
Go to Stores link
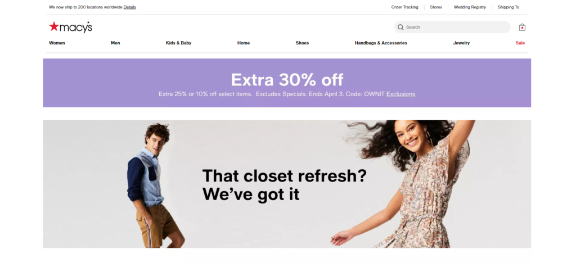click(x=436, y=7)
